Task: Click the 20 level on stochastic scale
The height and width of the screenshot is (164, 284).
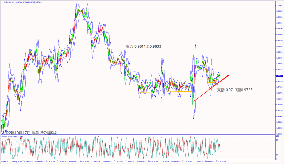Action: [277, 155]
